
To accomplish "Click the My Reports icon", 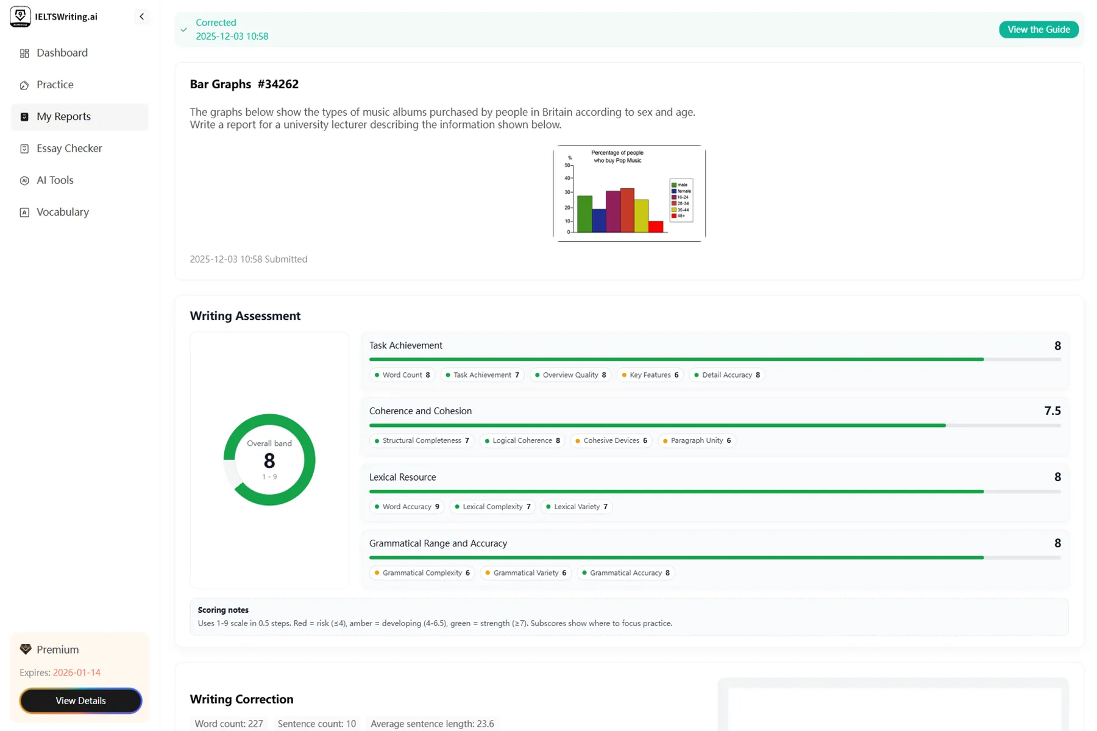I will pyautogui.click(x=24, y=116).
